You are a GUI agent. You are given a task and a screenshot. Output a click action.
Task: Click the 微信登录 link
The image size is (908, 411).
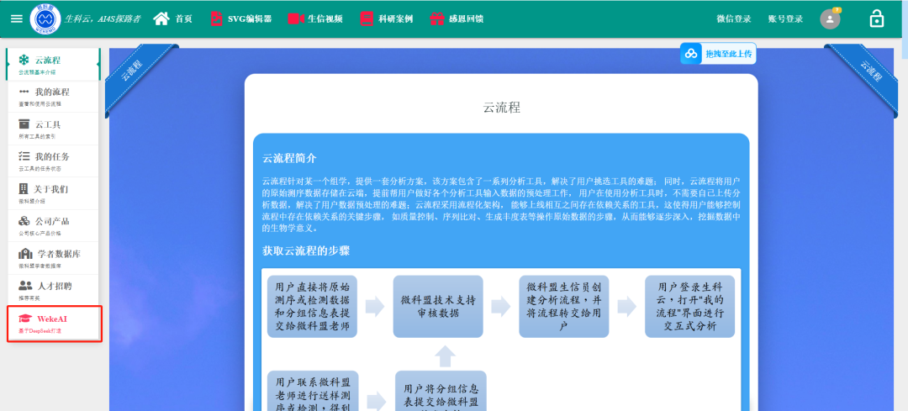734,19
